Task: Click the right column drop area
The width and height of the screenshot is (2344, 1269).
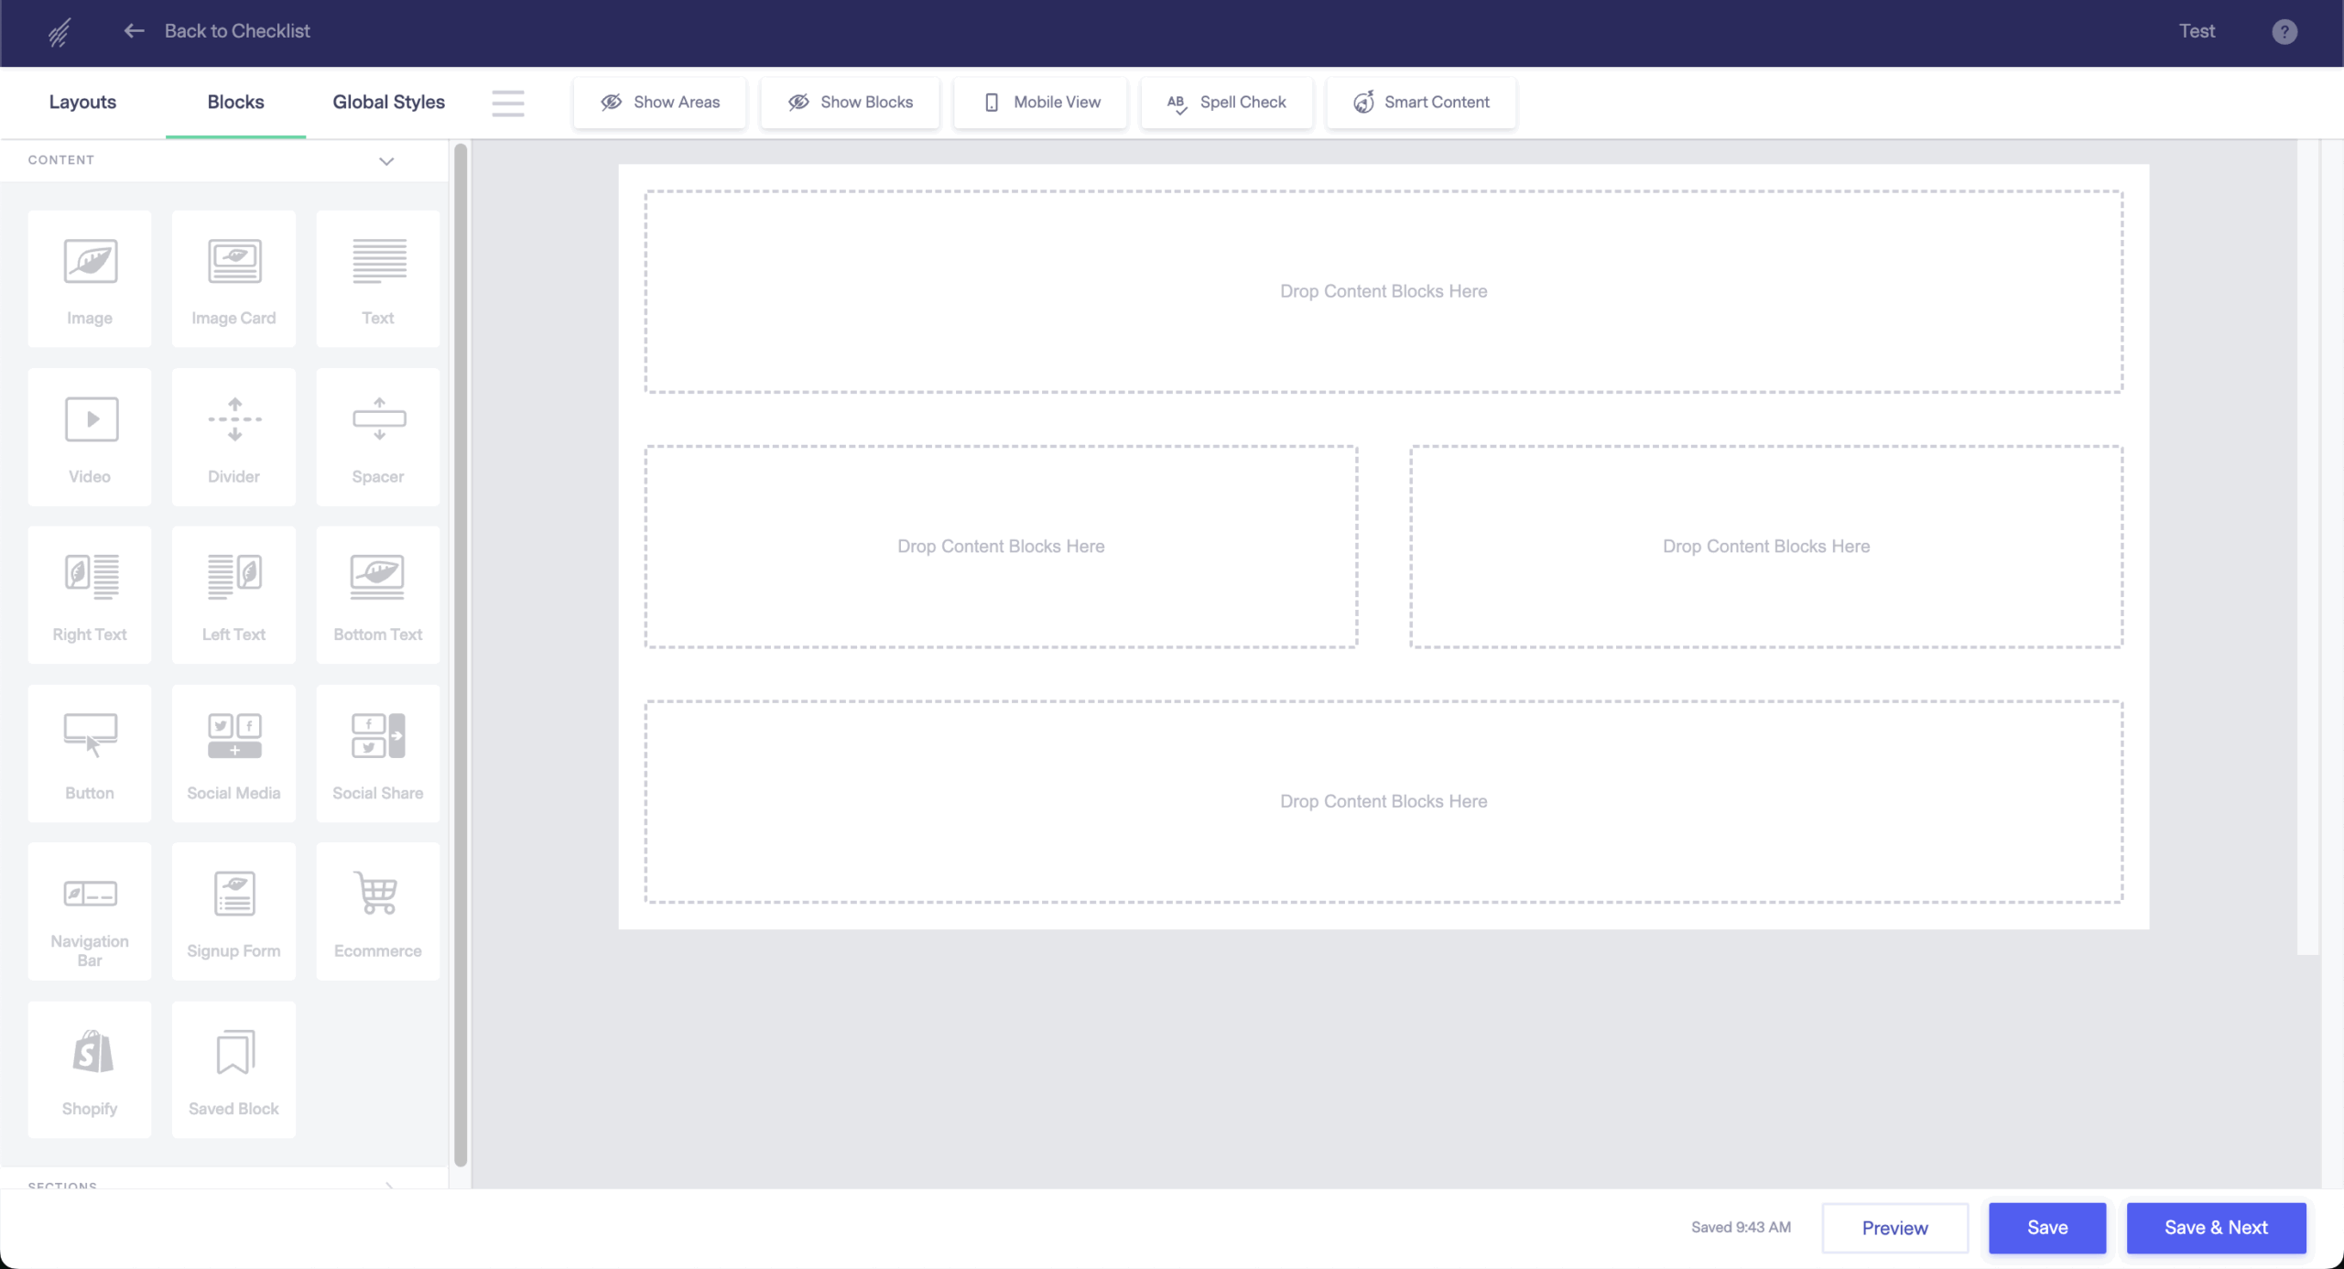Action: click(1766, 547)
